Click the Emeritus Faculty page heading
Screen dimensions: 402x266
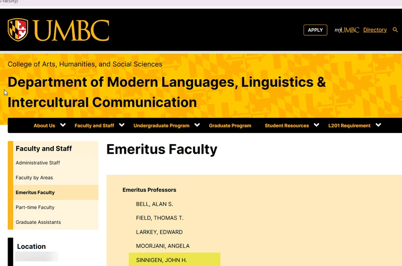click(162, 149)
